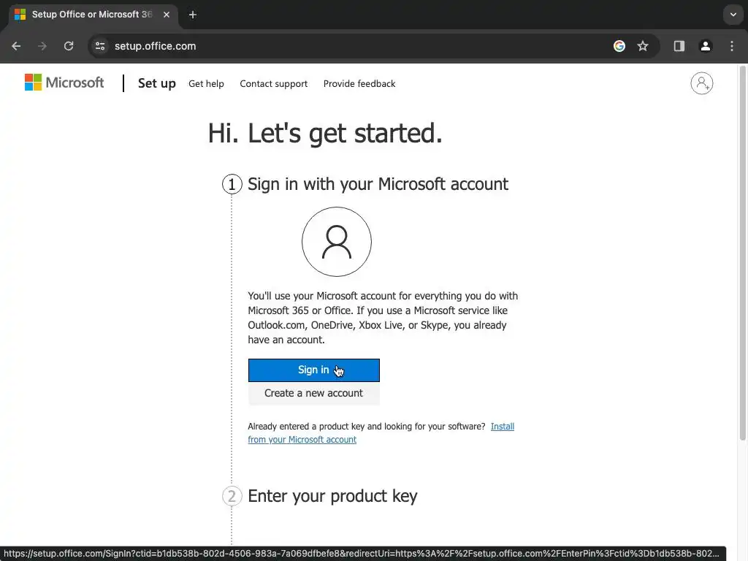
Task: Open Provide feedback
Action: [359, 84]
